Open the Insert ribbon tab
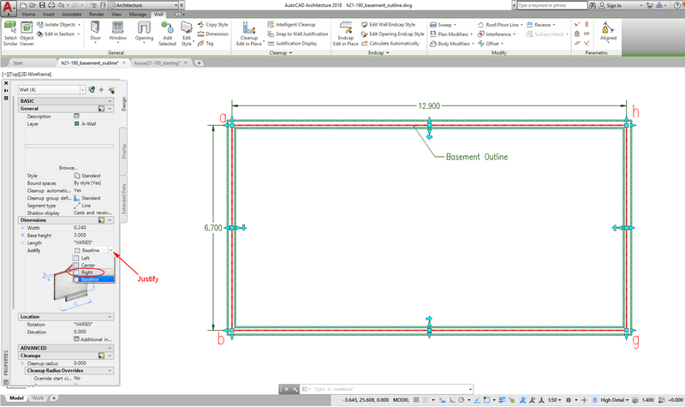Viewport: 685px width, 407px height. 49,14
